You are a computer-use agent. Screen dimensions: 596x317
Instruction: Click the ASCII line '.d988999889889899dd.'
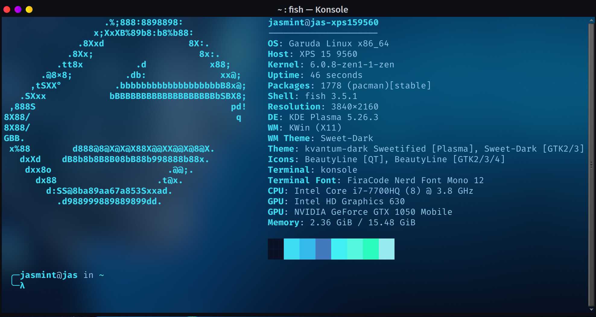(109, 202)
